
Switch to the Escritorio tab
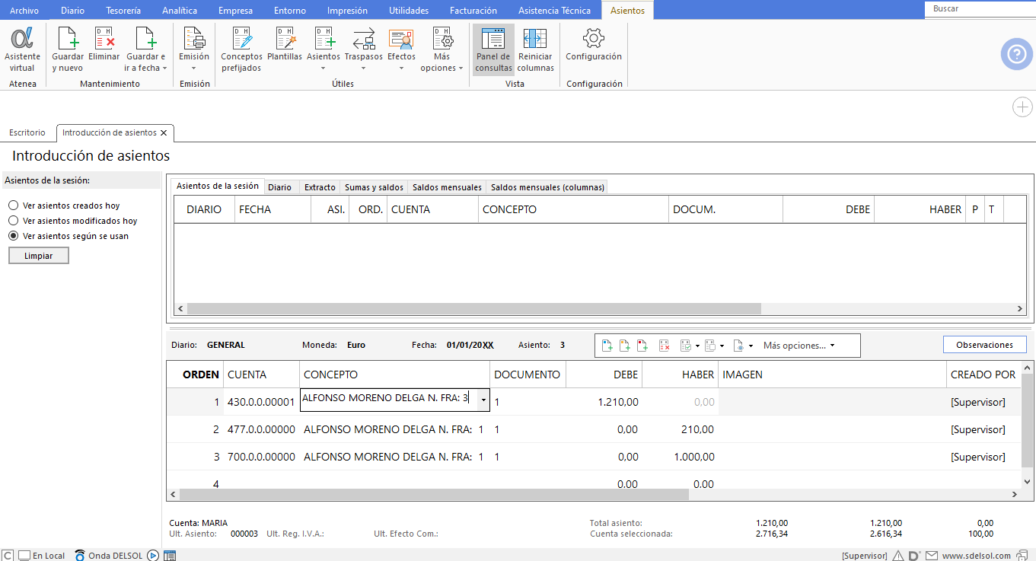27,132
